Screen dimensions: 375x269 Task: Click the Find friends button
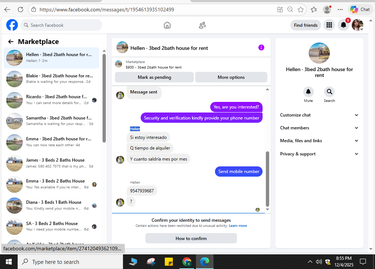(306, 25)
